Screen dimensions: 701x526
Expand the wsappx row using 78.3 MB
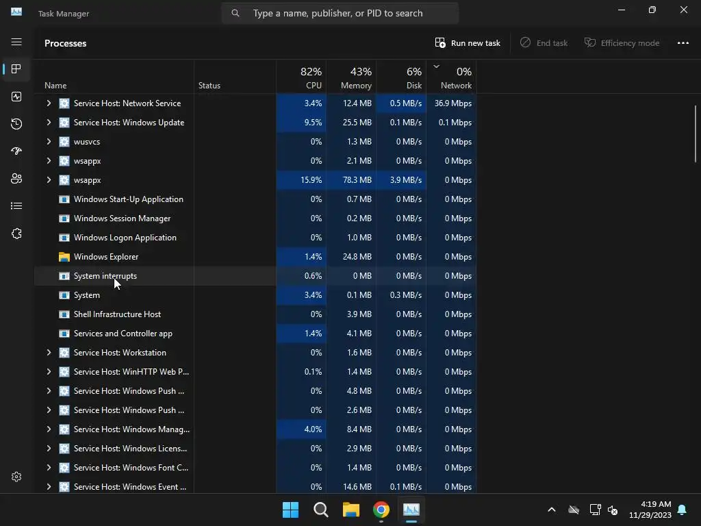pos(49,180)
